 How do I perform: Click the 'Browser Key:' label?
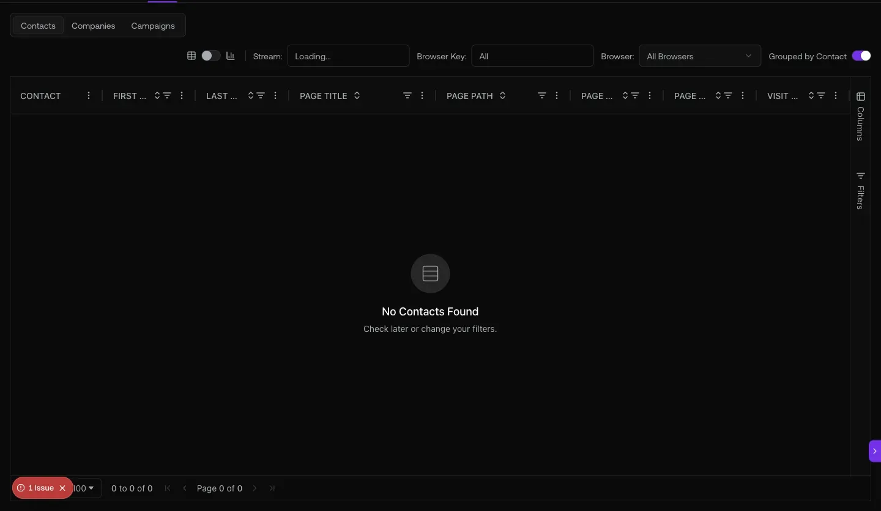(441, 56)
